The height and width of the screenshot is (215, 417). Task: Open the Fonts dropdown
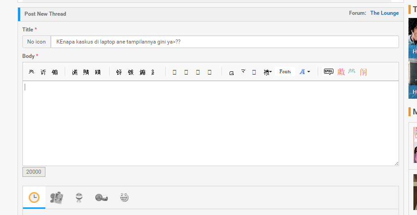285,71
